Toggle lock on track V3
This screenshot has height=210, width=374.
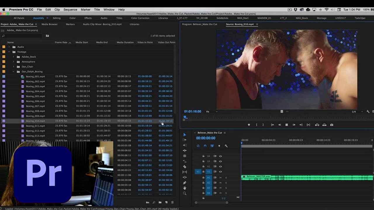[x=203, y=161]
